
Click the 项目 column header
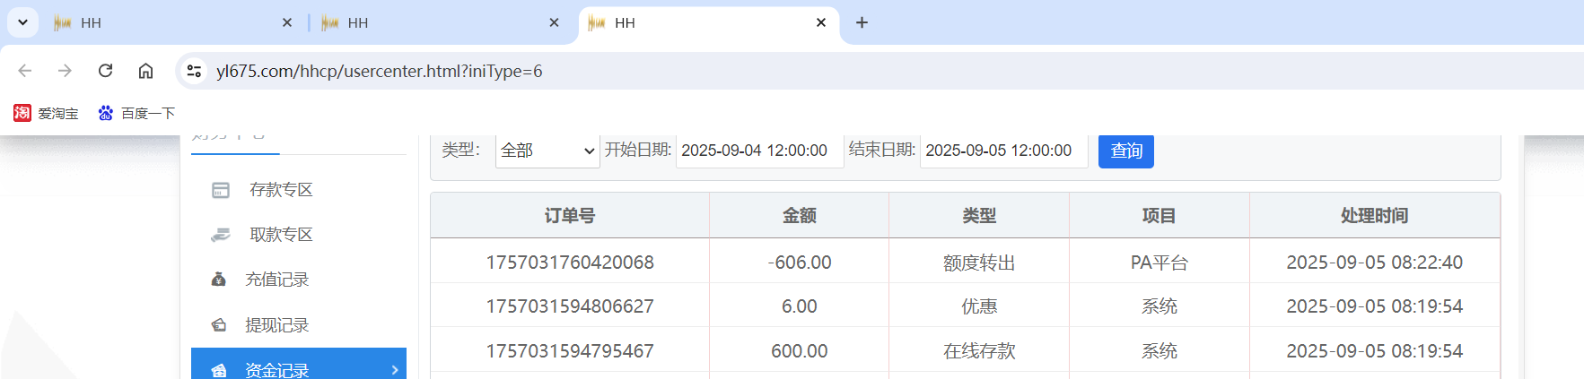1160,216
